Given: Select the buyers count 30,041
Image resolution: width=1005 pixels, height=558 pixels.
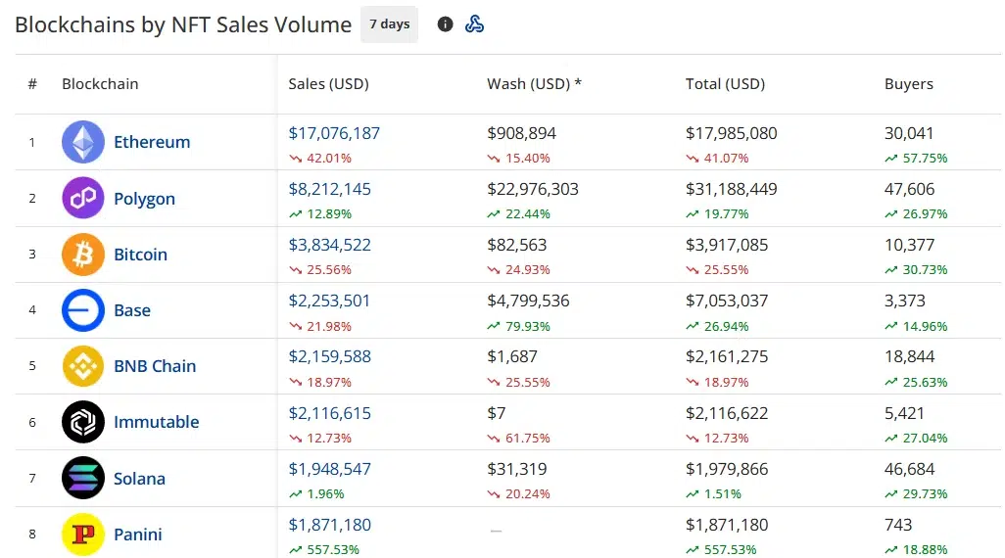Looking at the screenshot, I should [x=909, y=133].
